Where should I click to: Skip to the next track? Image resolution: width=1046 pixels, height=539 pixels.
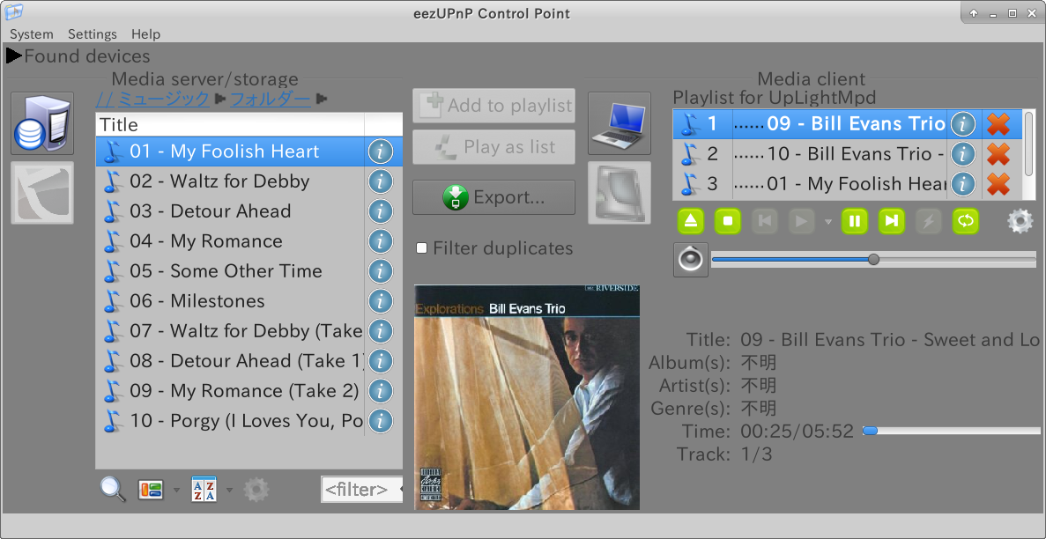click(x=891, y=221)
